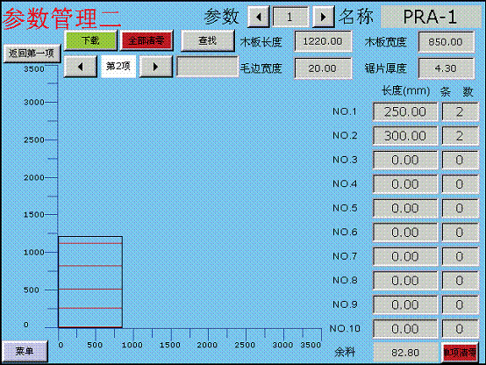Edit the PRA-1 name field
The width and height of the screenshot is (486, 365).
click(430, 17)
